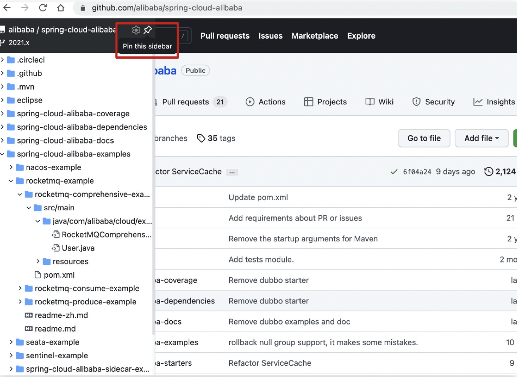Switch to the Security tab
This screenshot has width=517, height=377.
coord(433,102)
